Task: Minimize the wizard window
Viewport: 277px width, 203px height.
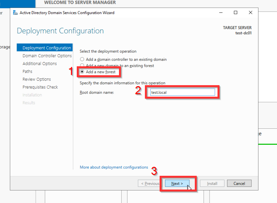Action: tap(221, 12)
